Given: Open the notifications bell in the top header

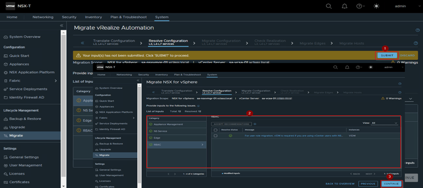Looking at the screenshot, I should pos(344,6).
